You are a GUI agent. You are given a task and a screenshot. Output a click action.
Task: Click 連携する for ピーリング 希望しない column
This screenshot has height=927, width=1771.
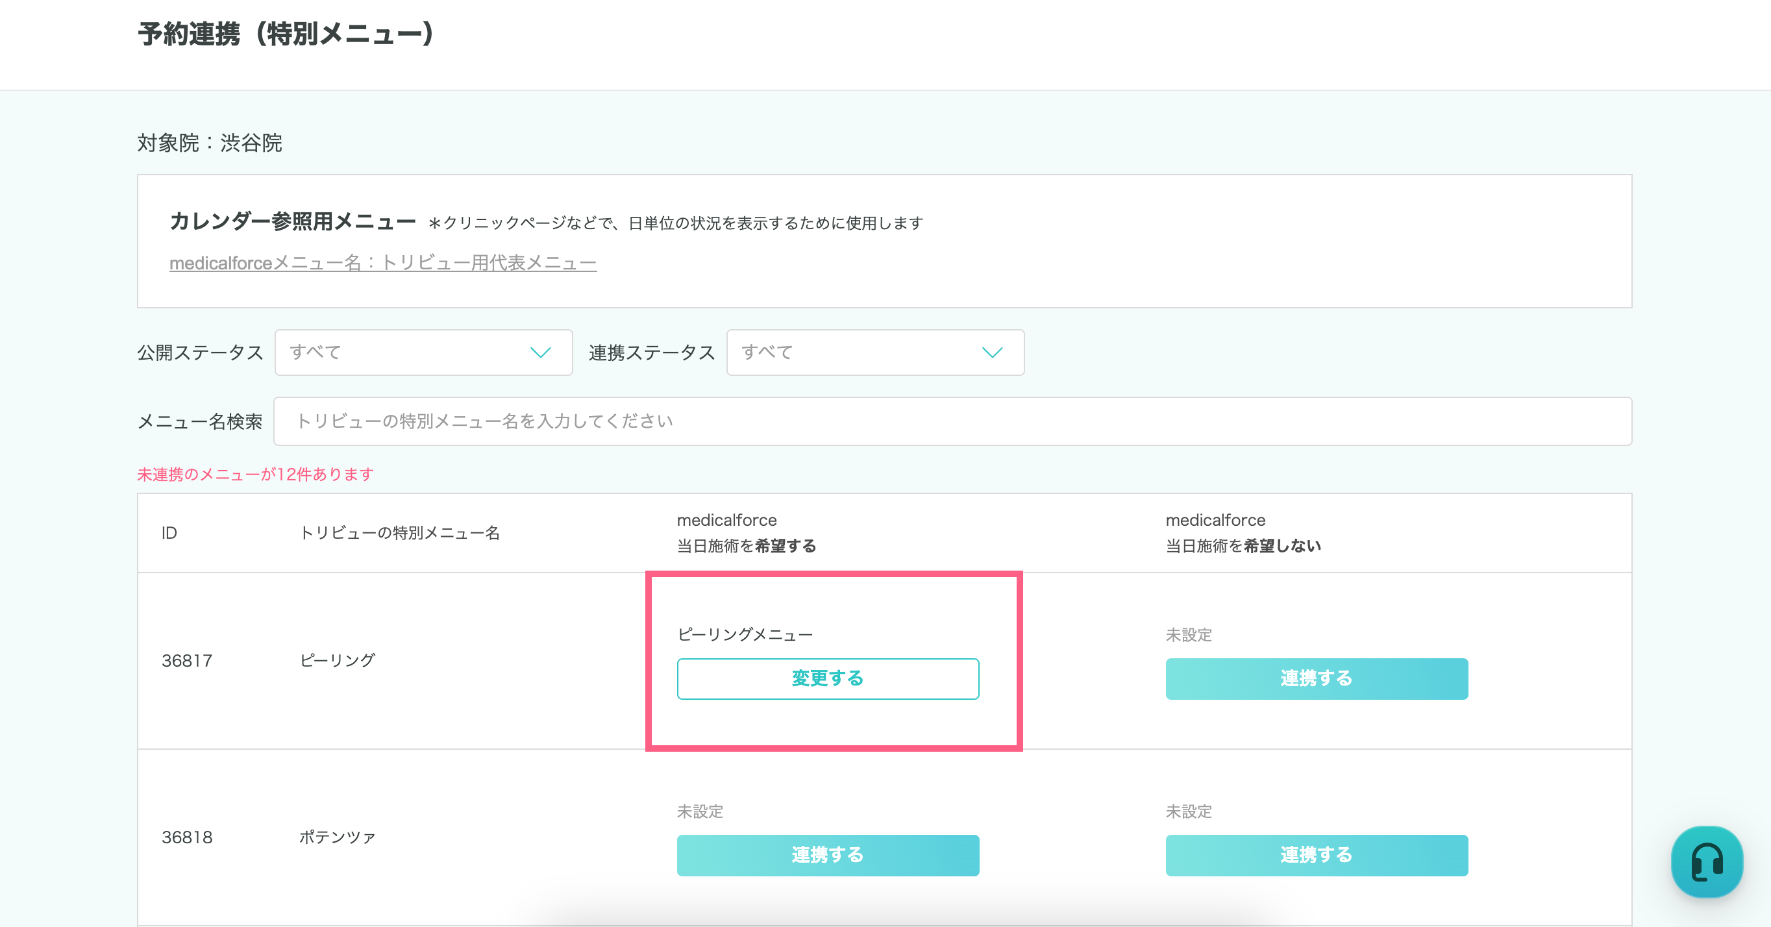(1316, 679)
